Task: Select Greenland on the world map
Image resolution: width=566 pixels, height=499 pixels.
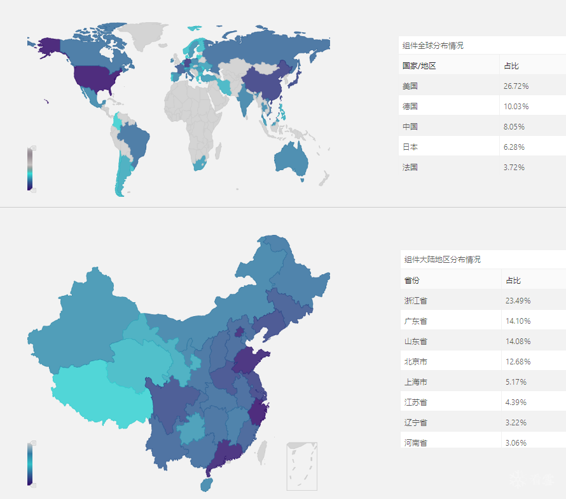Action: pos(146,34)
